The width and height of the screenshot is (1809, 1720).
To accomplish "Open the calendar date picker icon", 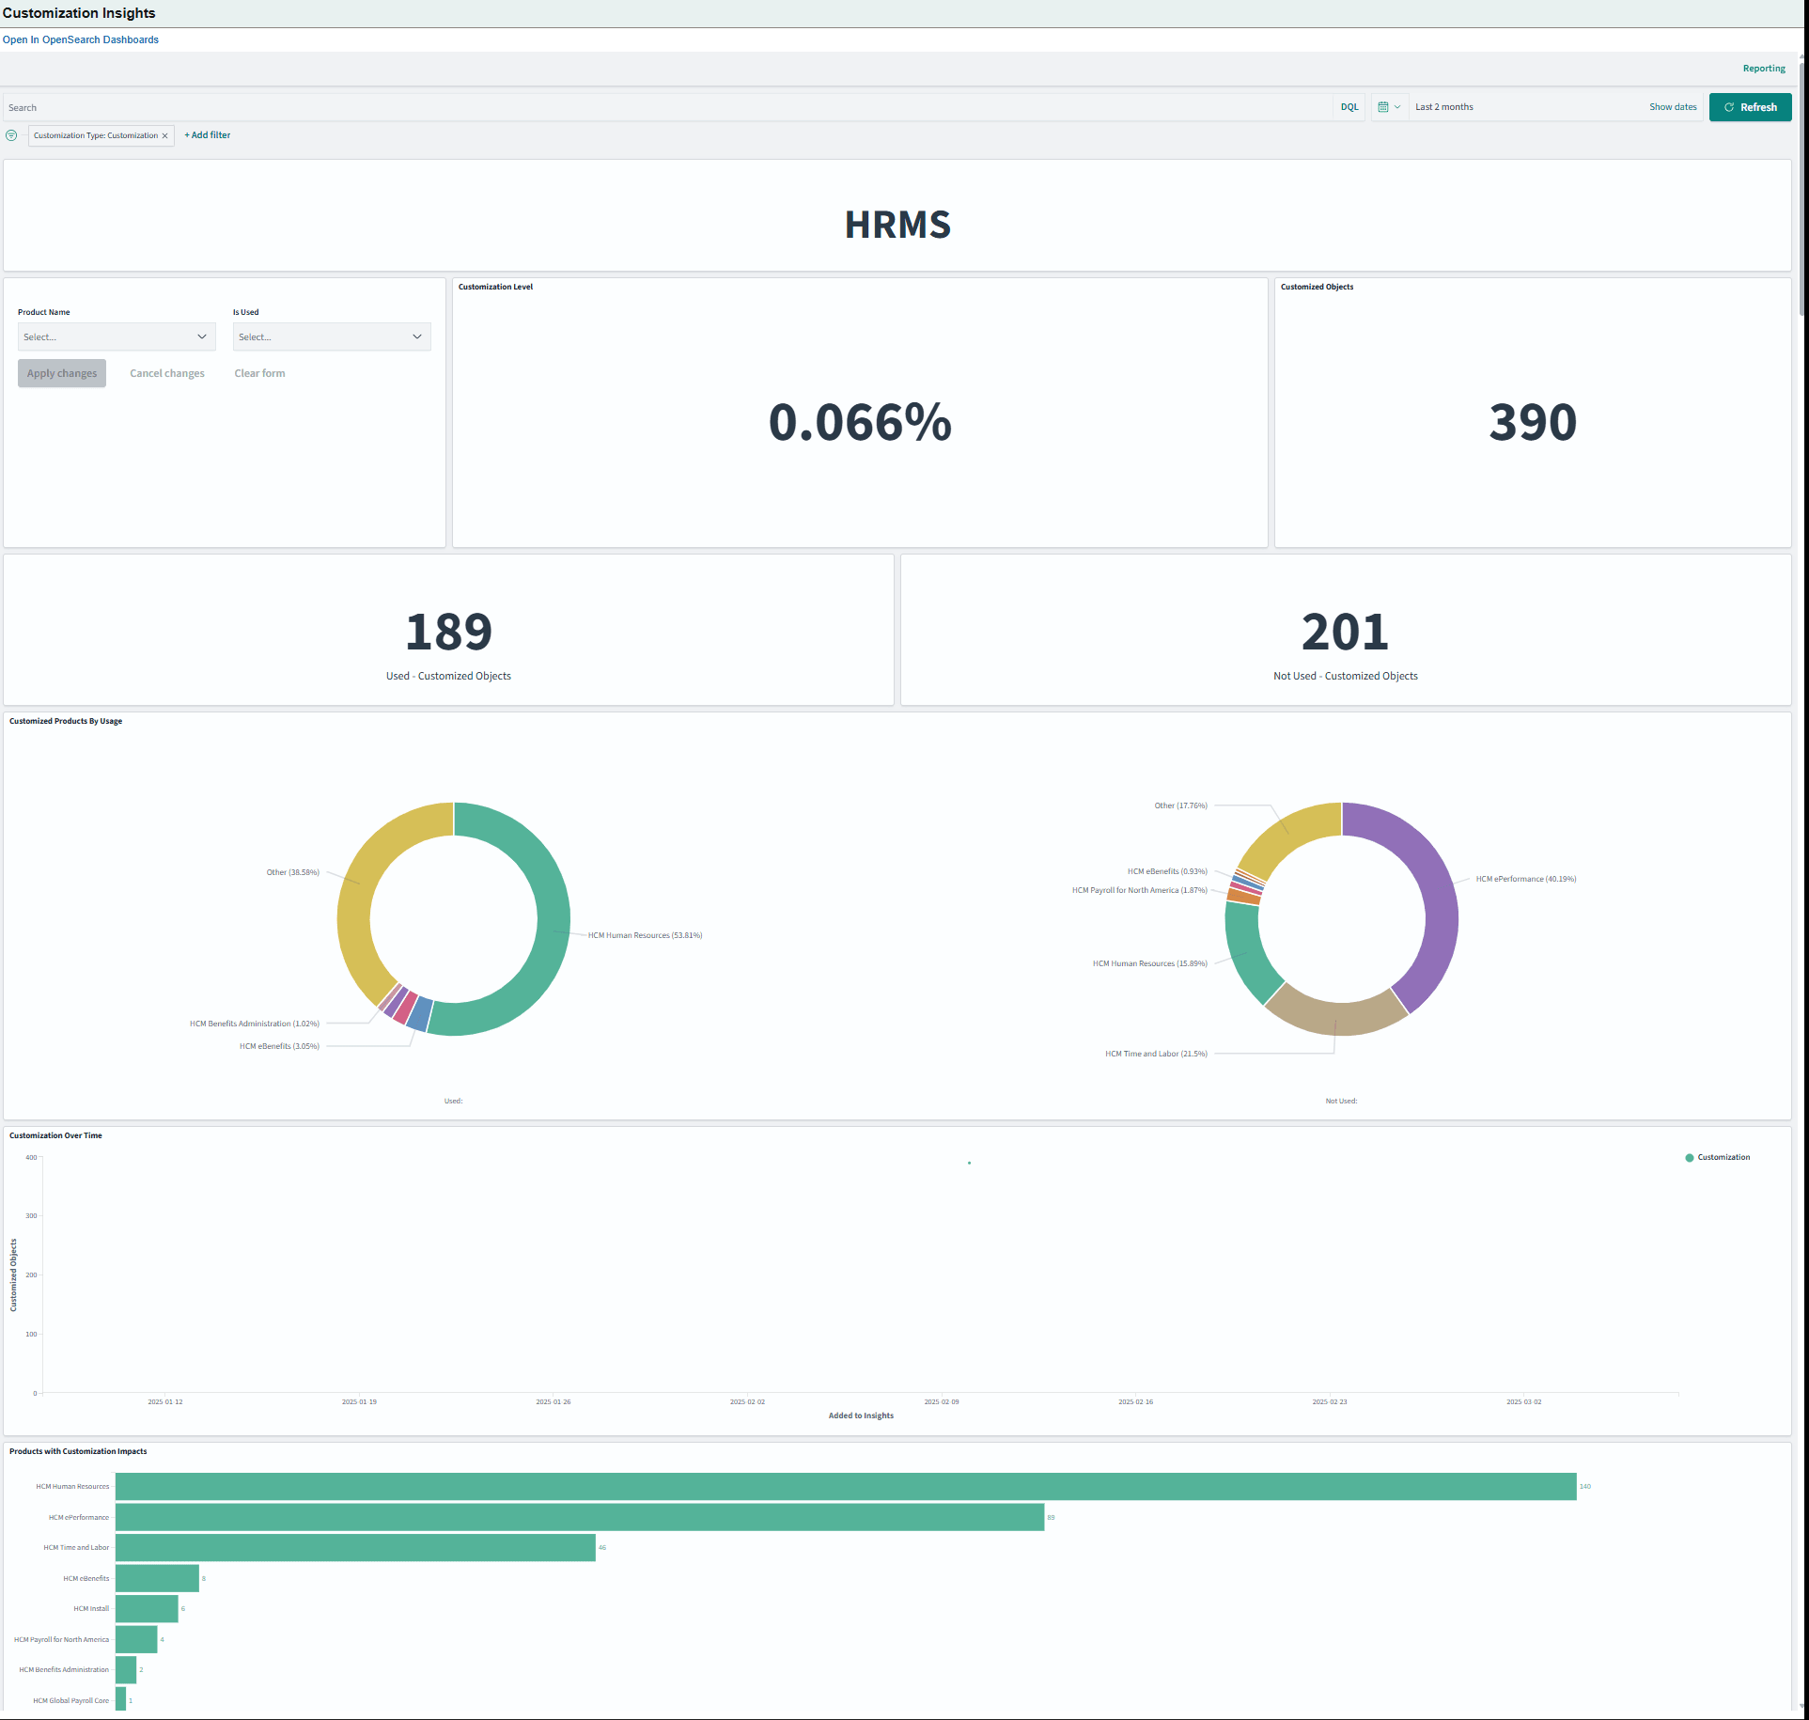I will point(1383,106).
